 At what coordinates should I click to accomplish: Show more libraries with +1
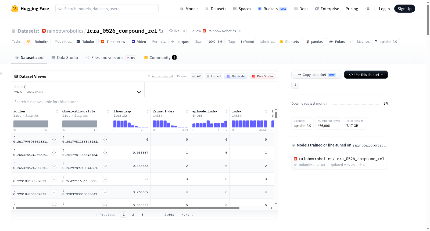coord(352,42)
